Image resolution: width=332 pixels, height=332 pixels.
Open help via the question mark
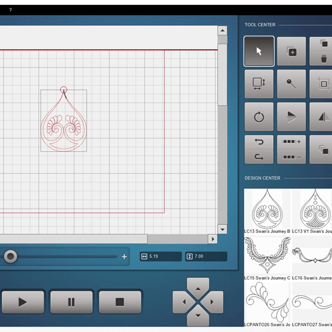(10, 10)
